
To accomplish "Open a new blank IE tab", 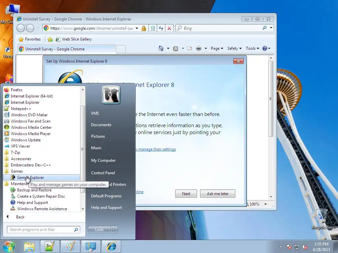I will click(121, 49).
